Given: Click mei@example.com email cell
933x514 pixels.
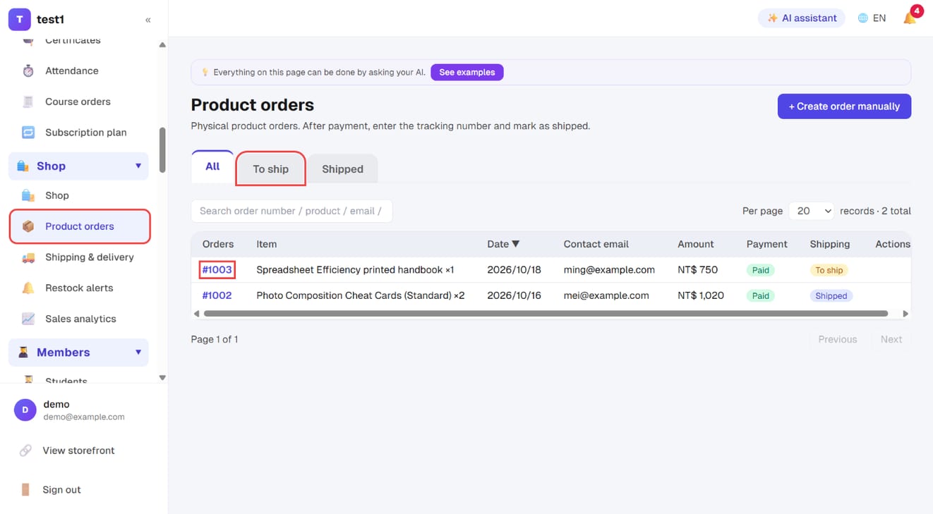Looking at the screenshot, I should pyautogui.click(x=606, y=295).
